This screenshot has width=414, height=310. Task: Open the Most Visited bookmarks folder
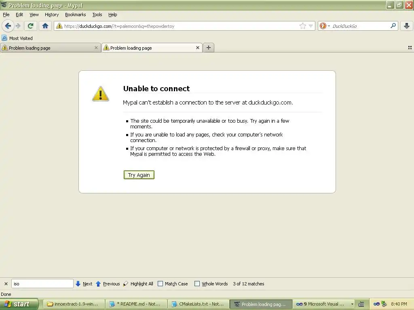pyautogui.click(x=17, y=38)
